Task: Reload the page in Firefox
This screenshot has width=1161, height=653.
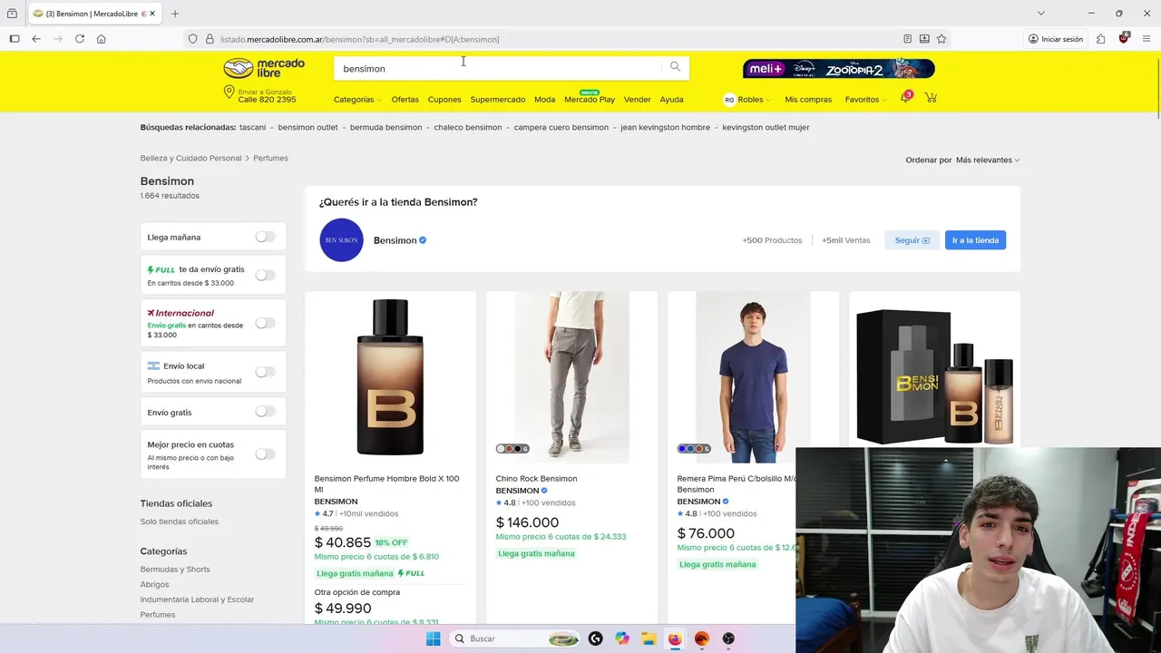Action: click(80, 39)
